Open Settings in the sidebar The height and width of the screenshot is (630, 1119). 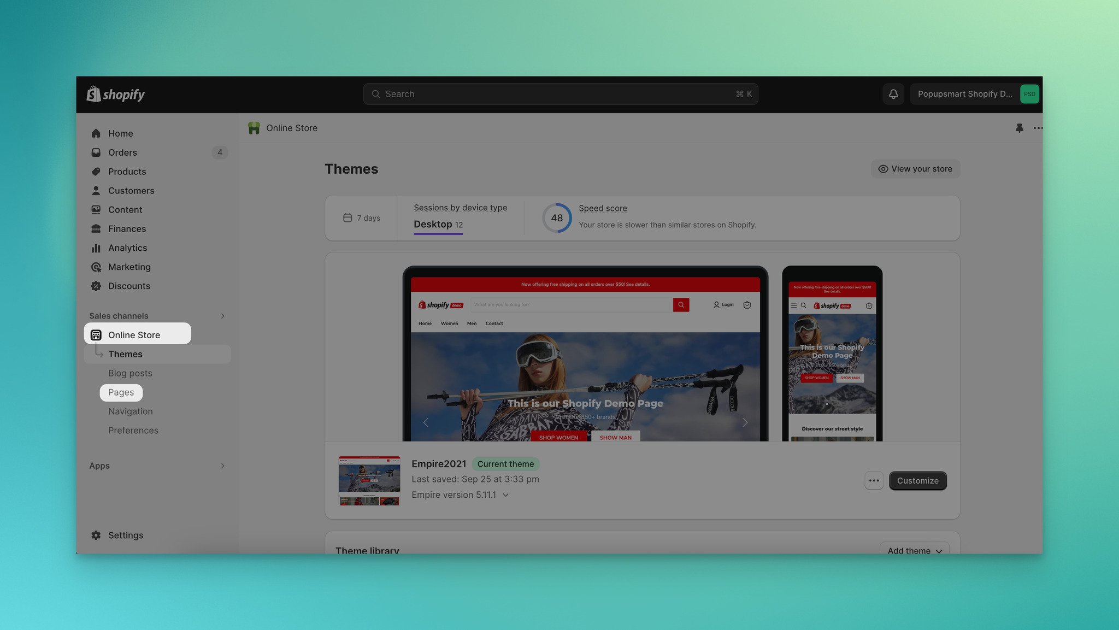click(126, 535)
